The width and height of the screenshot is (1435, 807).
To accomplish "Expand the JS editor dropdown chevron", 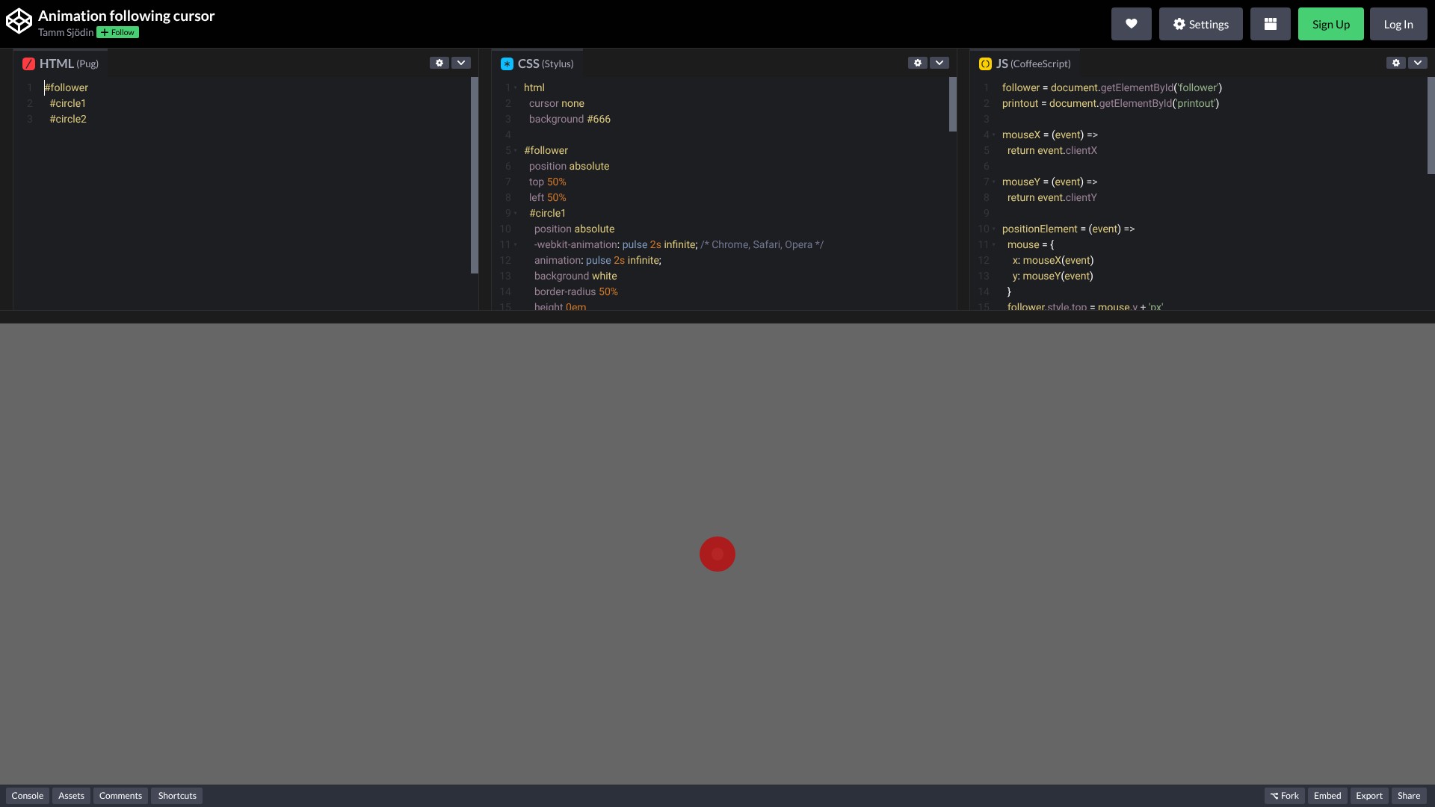I will 1417,64.
